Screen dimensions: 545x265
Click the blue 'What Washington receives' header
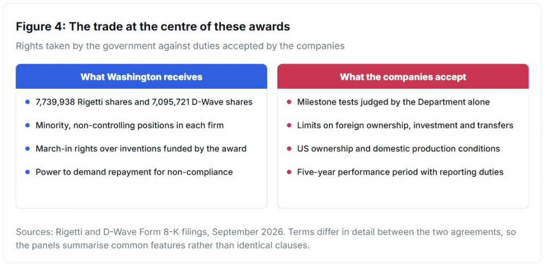(x=142, y=76)
